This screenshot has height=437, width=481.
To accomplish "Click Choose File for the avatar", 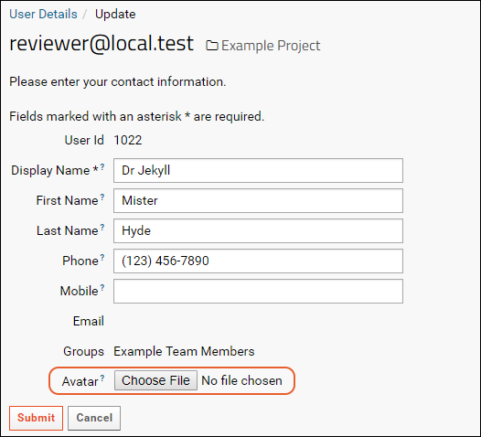I will pyautogui.click(x=155, y=380).
